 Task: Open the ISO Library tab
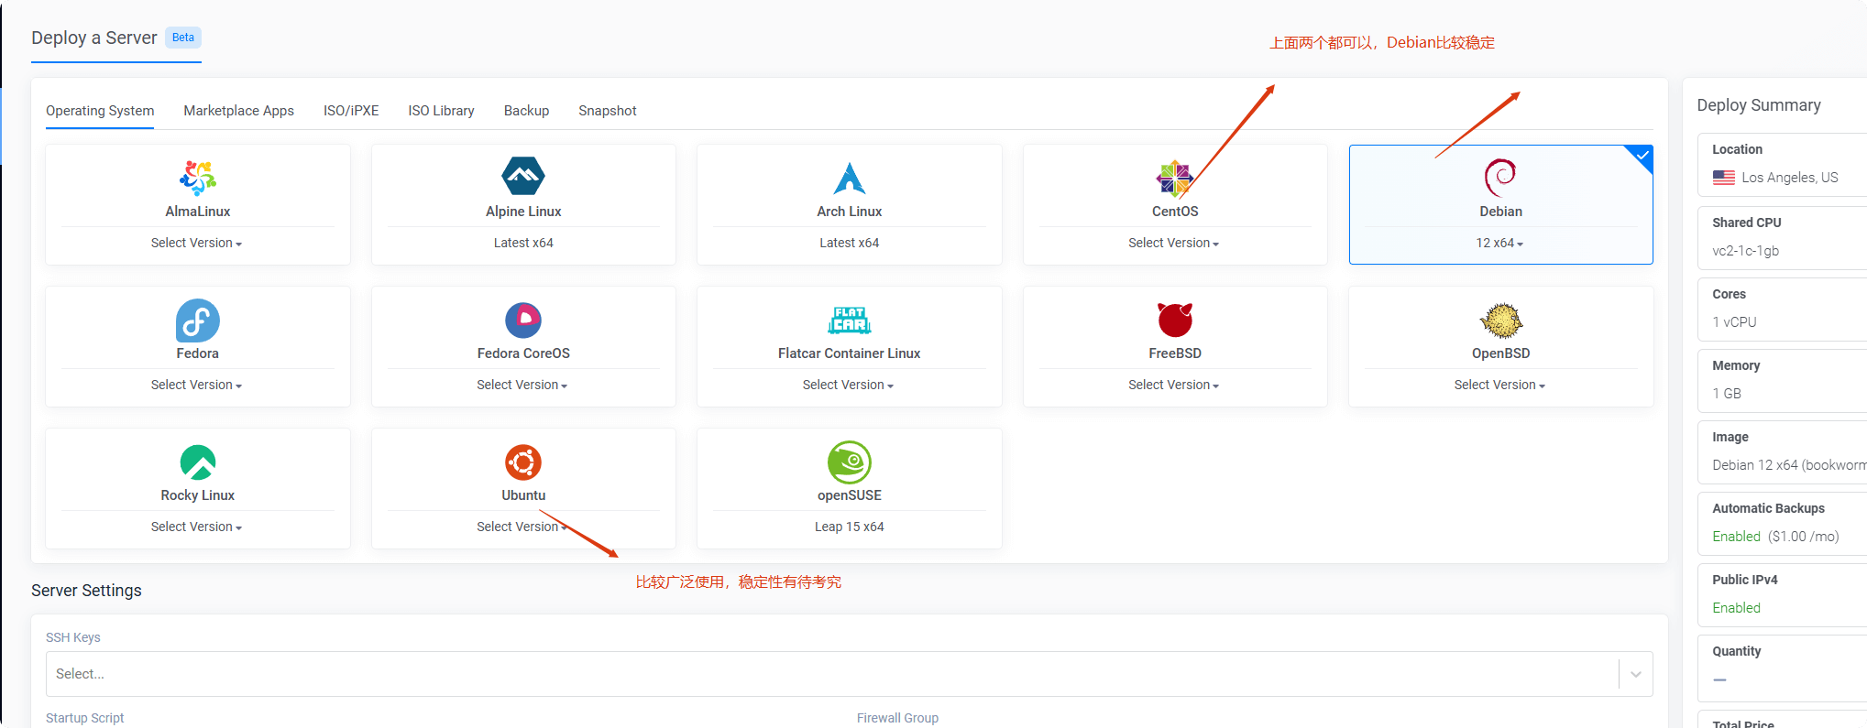pyautogui.click(x=441, y=111)
